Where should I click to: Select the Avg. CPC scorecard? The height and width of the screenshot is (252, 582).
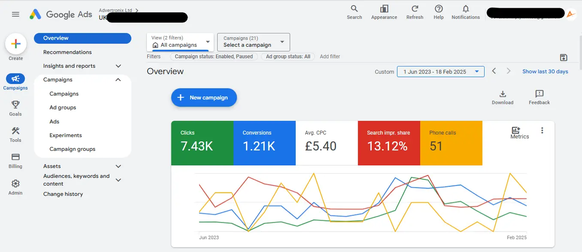coord(327,143)
